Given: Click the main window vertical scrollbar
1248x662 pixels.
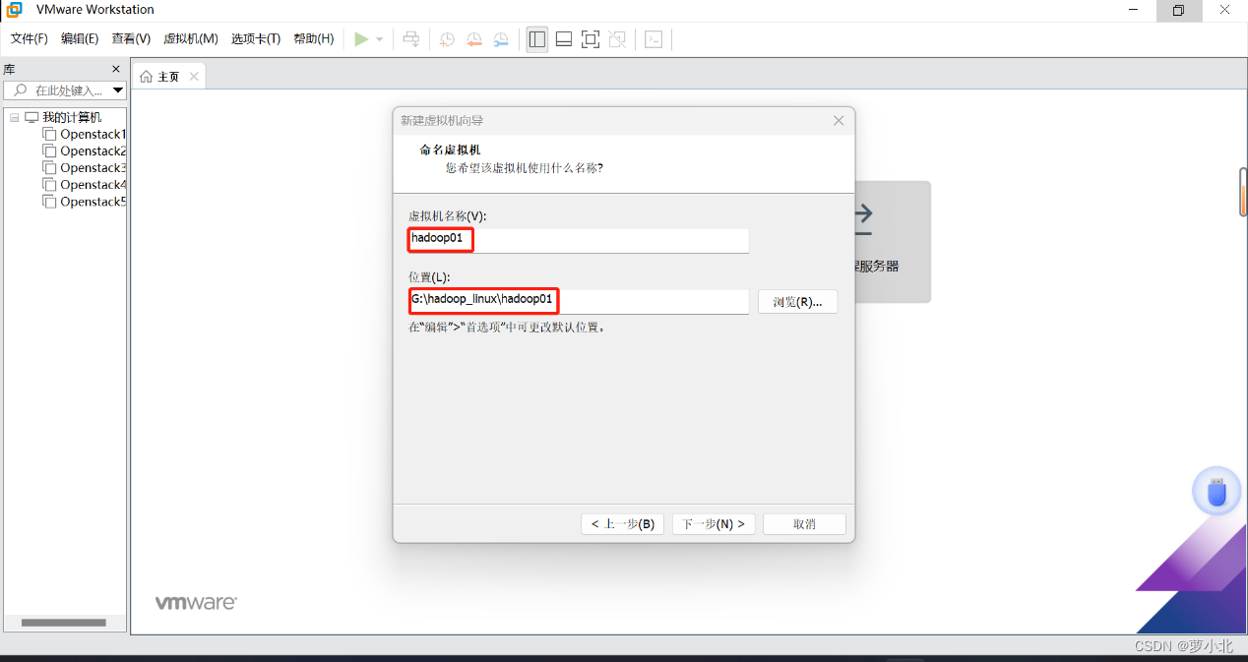Looking at the screenshot, I should [1243, 192].
